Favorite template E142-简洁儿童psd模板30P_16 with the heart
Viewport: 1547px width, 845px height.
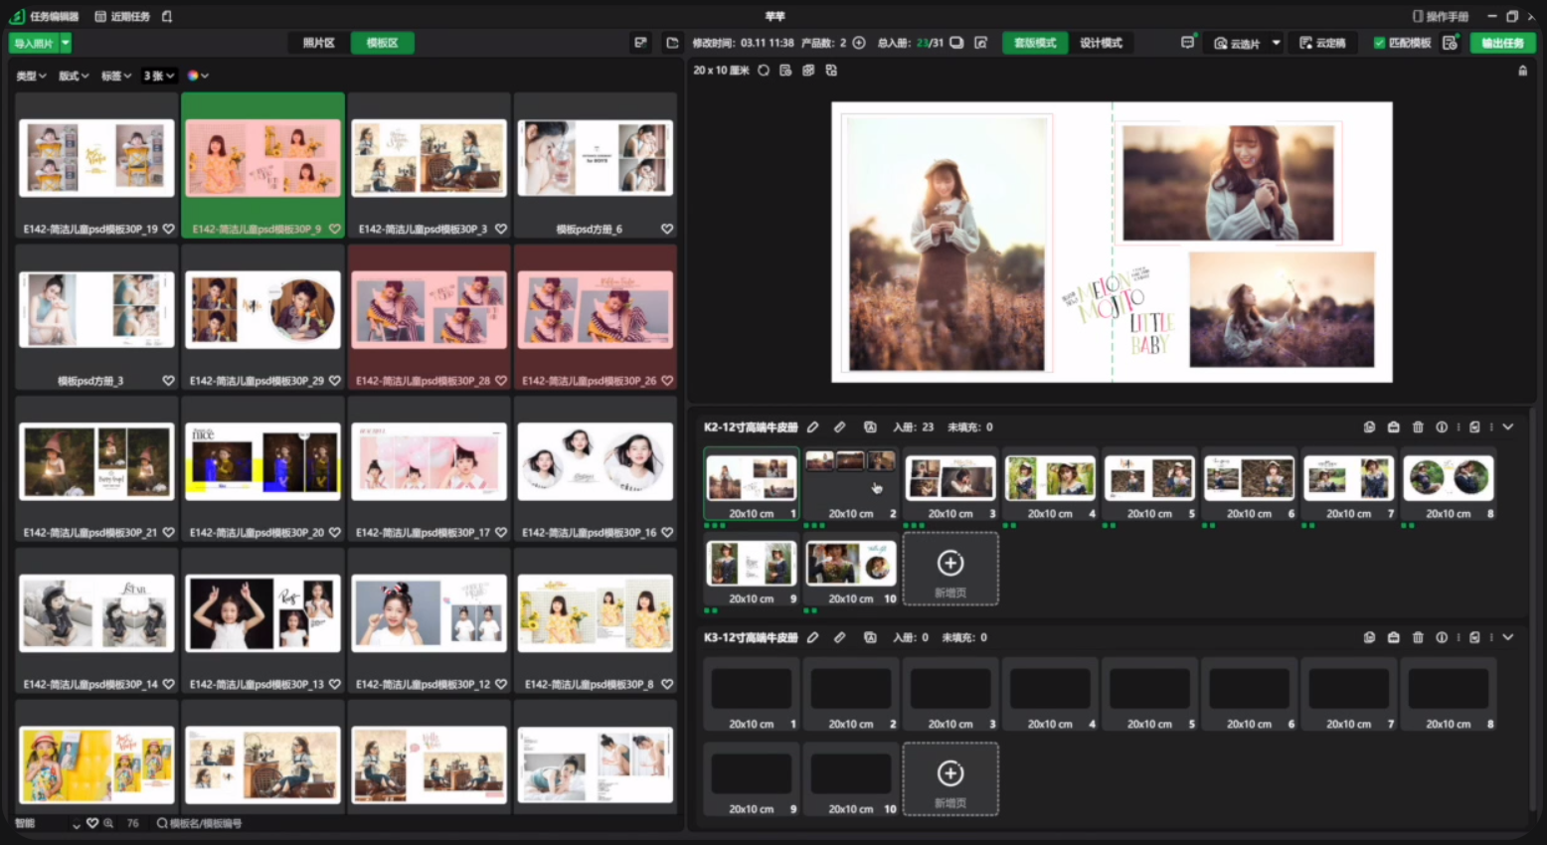click(x=667, y=533)
